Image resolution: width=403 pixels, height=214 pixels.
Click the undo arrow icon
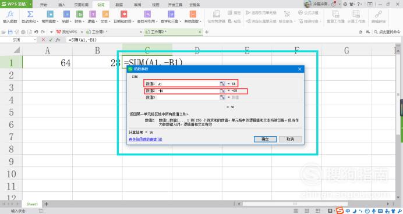tap(36, 32)
